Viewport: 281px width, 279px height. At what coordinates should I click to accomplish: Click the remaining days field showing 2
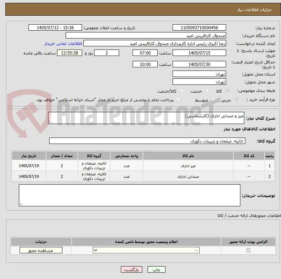pos(107,53)
